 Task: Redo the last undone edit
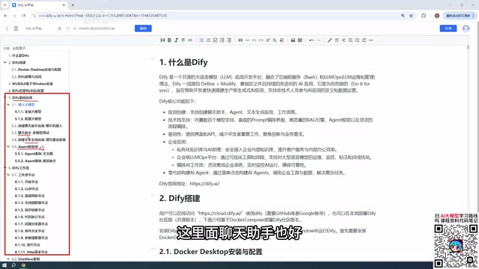click(x=318, y=40)
